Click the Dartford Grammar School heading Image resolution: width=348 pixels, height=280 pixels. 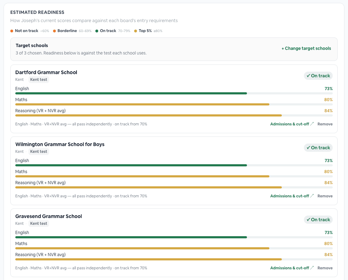click(x=46, y=72)
